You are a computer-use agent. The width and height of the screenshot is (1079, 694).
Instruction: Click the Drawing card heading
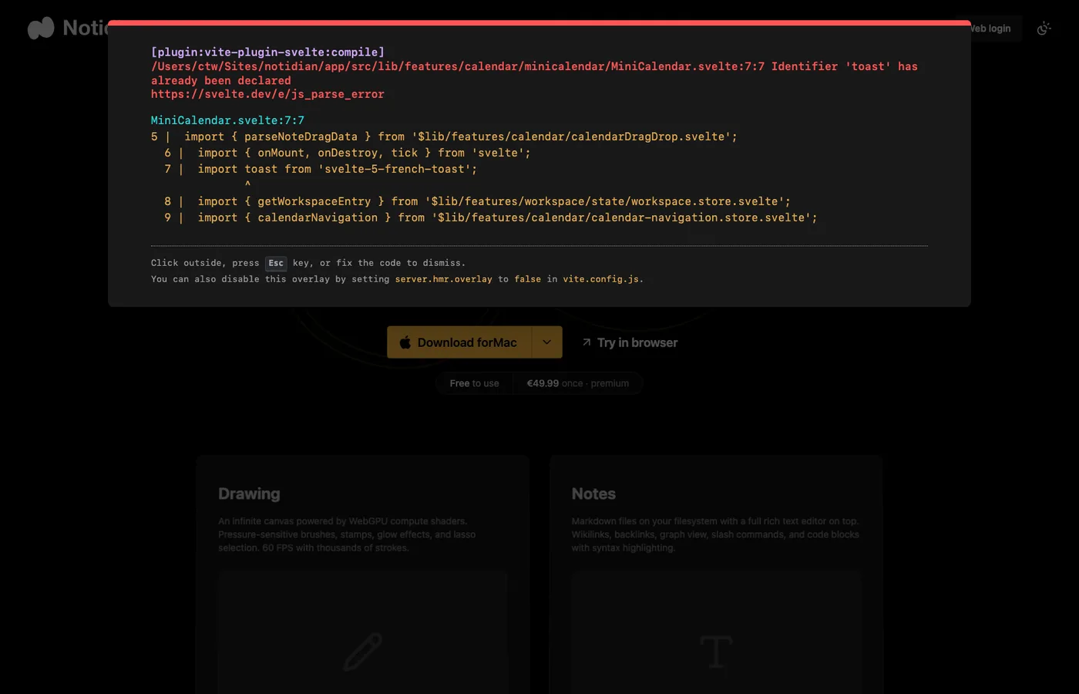(249, 494)
